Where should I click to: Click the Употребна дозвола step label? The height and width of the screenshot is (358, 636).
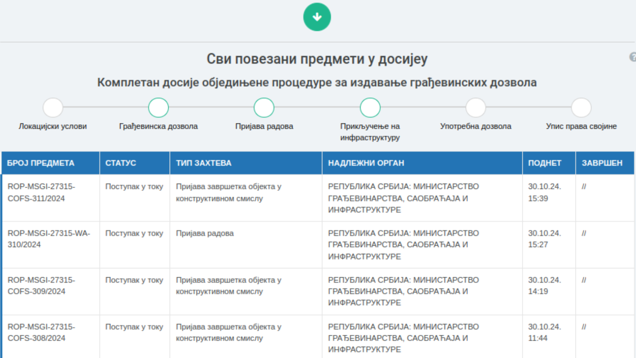point(476,126)
